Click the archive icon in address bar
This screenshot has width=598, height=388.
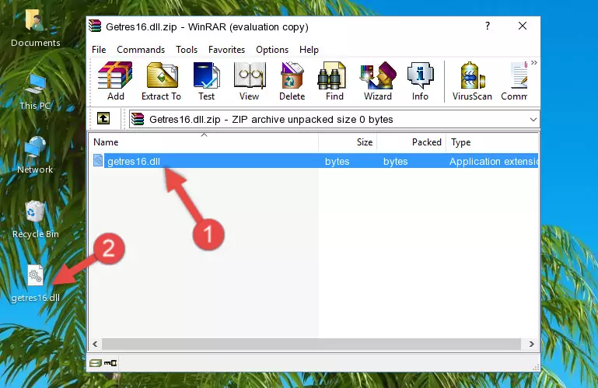tap(138, 119)
